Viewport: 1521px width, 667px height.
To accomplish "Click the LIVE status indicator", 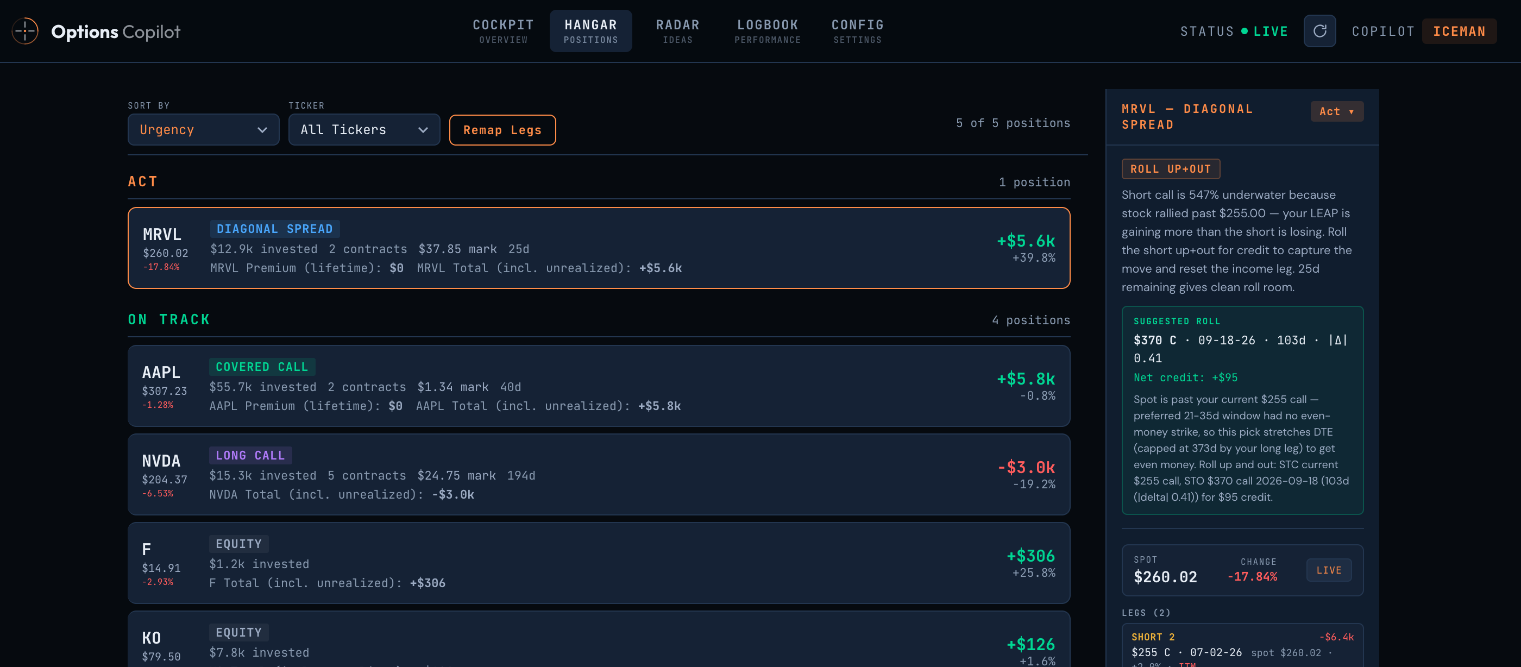I will [1264, 32].
